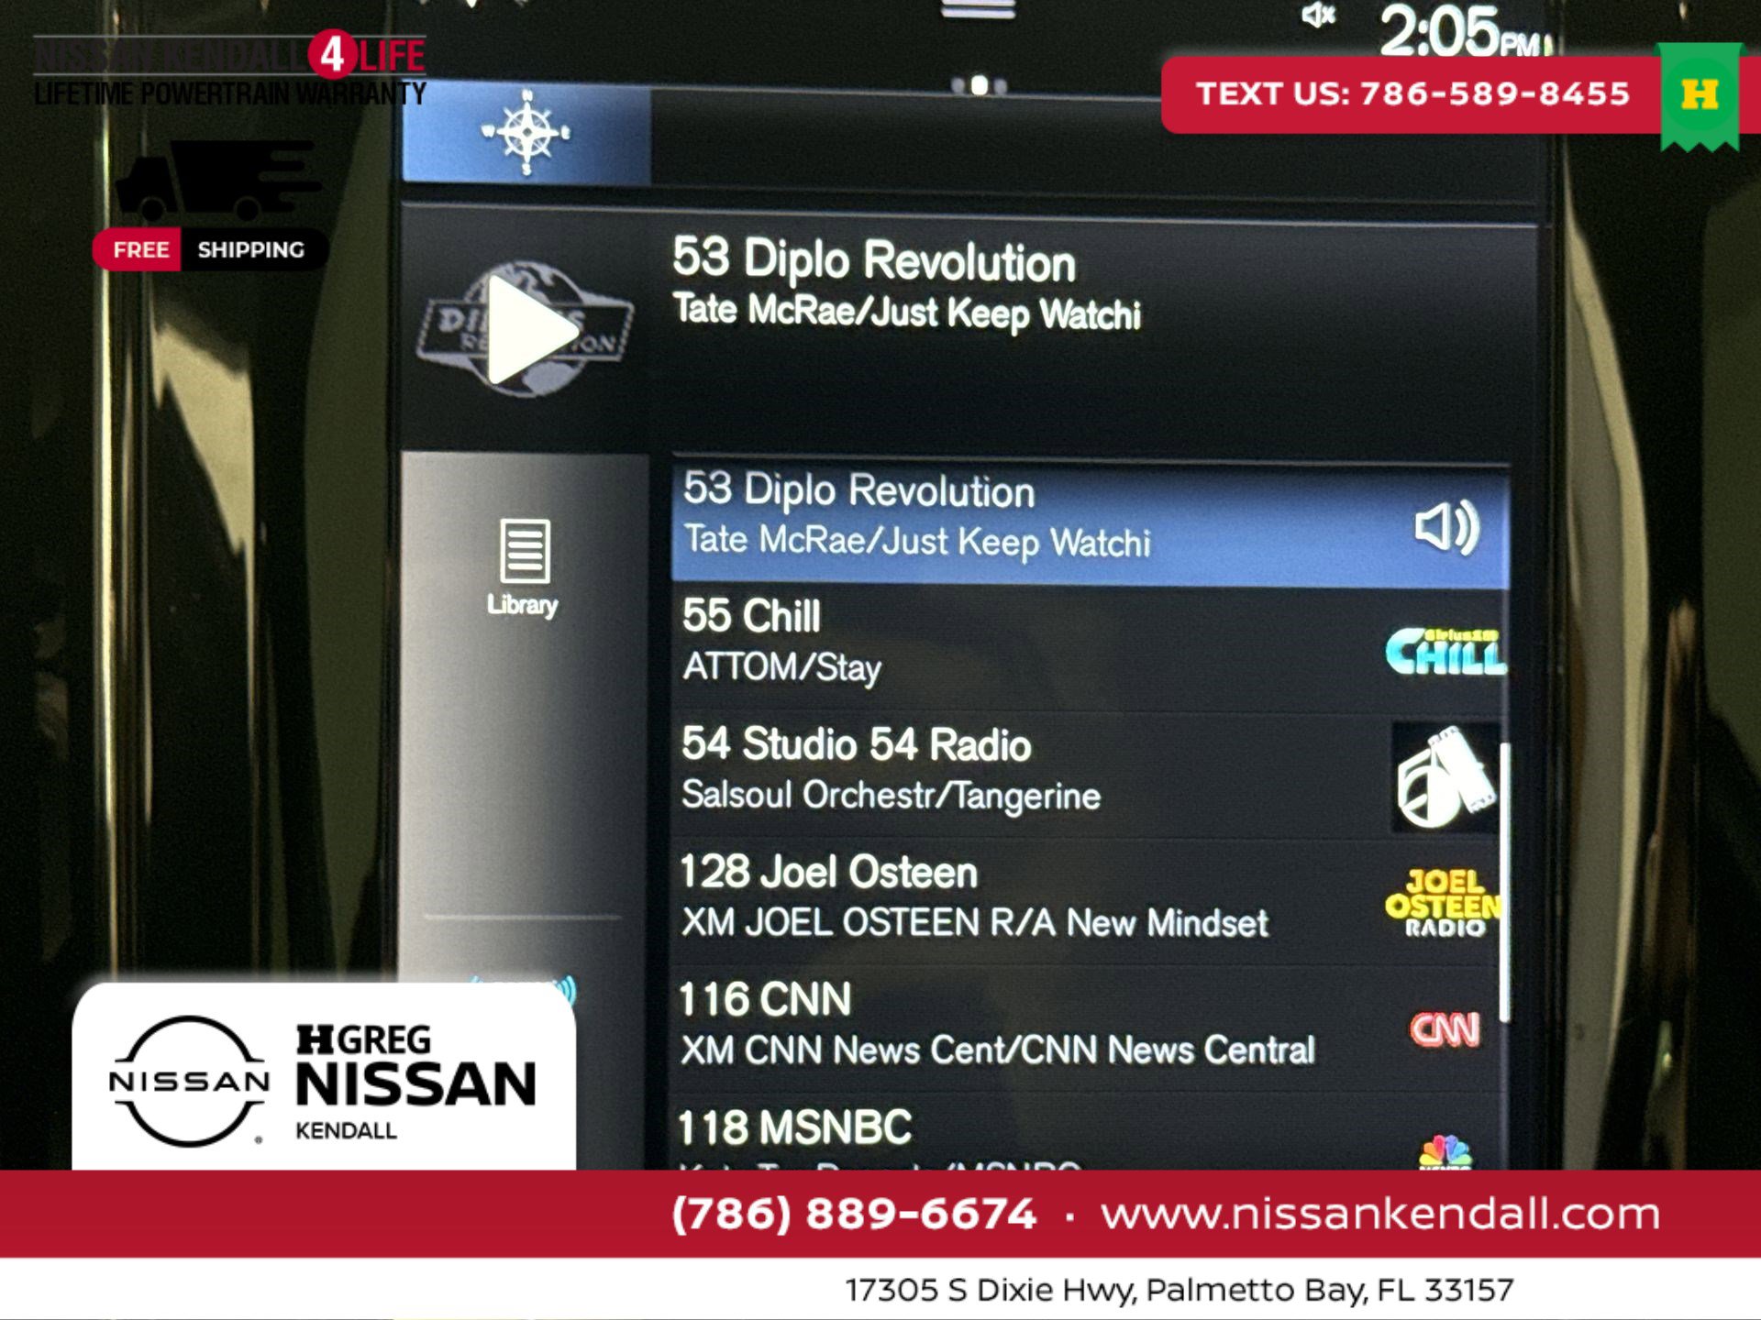Tap the speaker icon on Diplo Revolution row
Image resolution: width=1761 pixels, height=1320 pixels.
[1445, 527]
